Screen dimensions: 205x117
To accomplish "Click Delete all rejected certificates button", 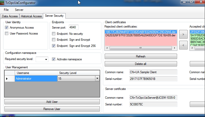I will point(141,64).
